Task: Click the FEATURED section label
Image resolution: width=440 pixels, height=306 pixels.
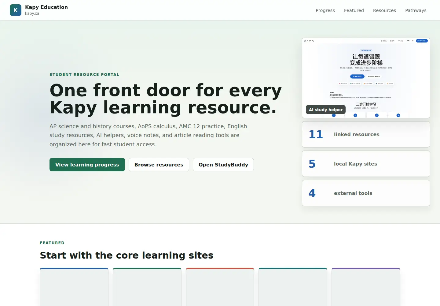Action: [x=52, y=243]
